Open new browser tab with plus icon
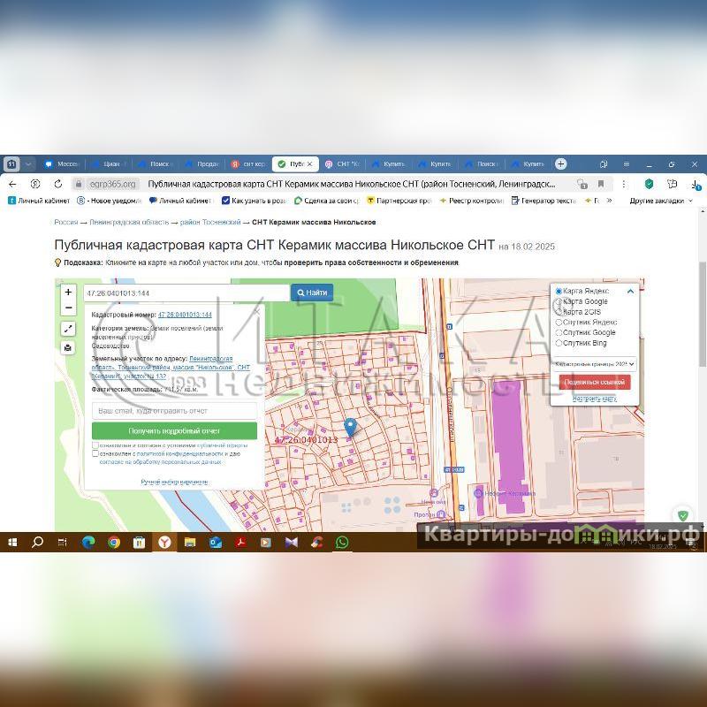This screenshot has height=707, width=707. pyautogui.click(x=560, y=163)
